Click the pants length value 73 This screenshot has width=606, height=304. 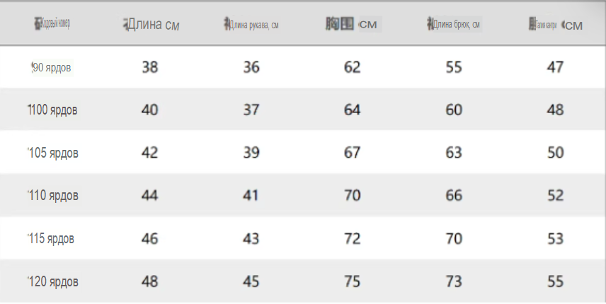click(454, 282)
